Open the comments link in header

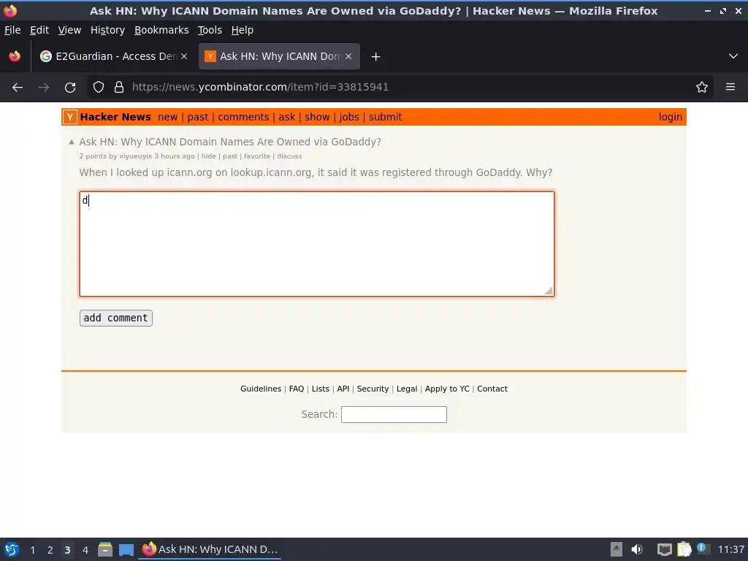[x=243, y=117]
